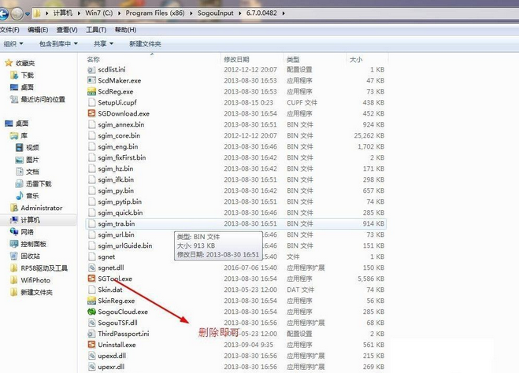
Task: Open the 工具(T) menu
Action: pos(96,30)
